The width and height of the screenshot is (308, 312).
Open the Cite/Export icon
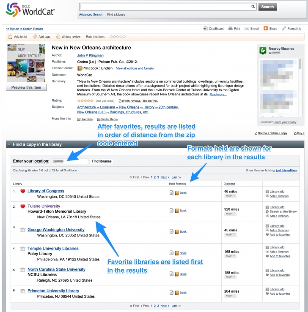205,28
